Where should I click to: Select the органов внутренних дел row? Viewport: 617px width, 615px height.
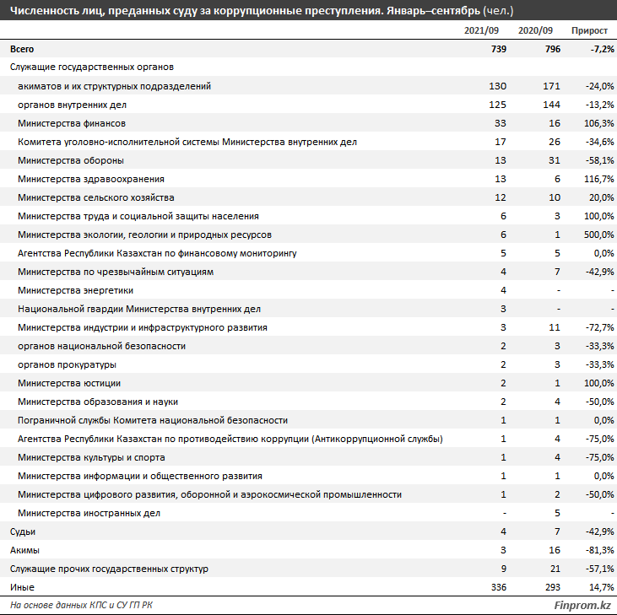coord(71,105)
